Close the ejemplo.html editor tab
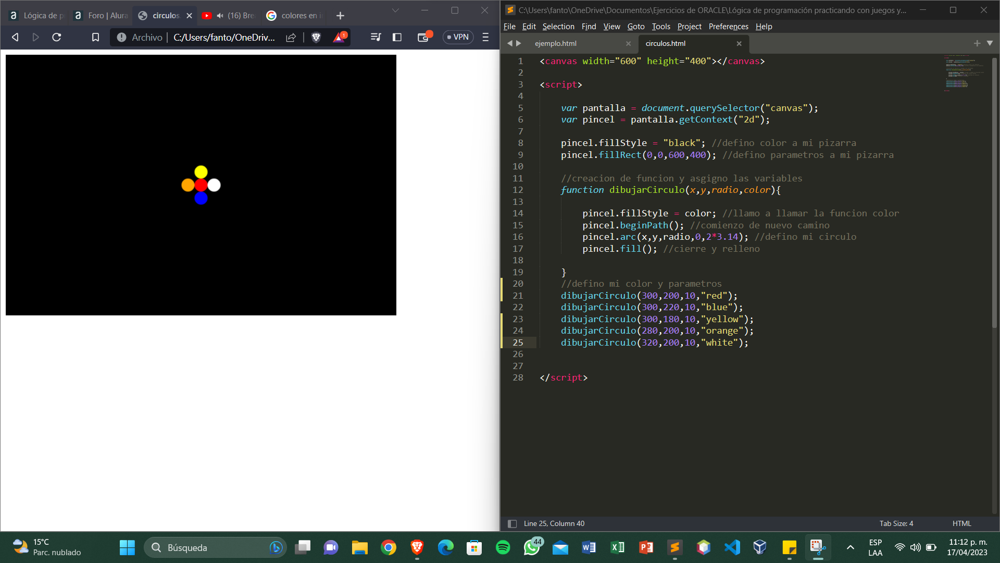This screenshot has width=1000, height=563. [x=628, y=44]
